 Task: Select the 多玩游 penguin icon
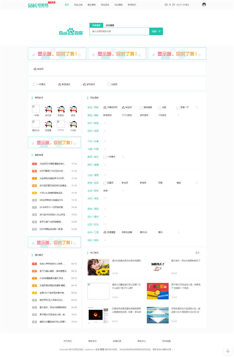click(48, 110)
